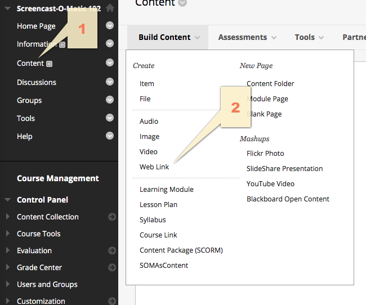Open Grade Center link

pyautogui.click(x=39, y=267)
